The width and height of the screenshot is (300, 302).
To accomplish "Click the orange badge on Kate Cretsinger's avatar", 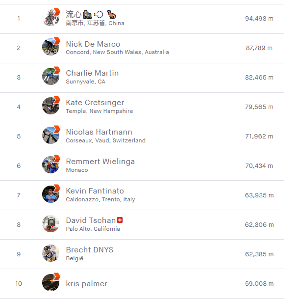I will (57, 100).
